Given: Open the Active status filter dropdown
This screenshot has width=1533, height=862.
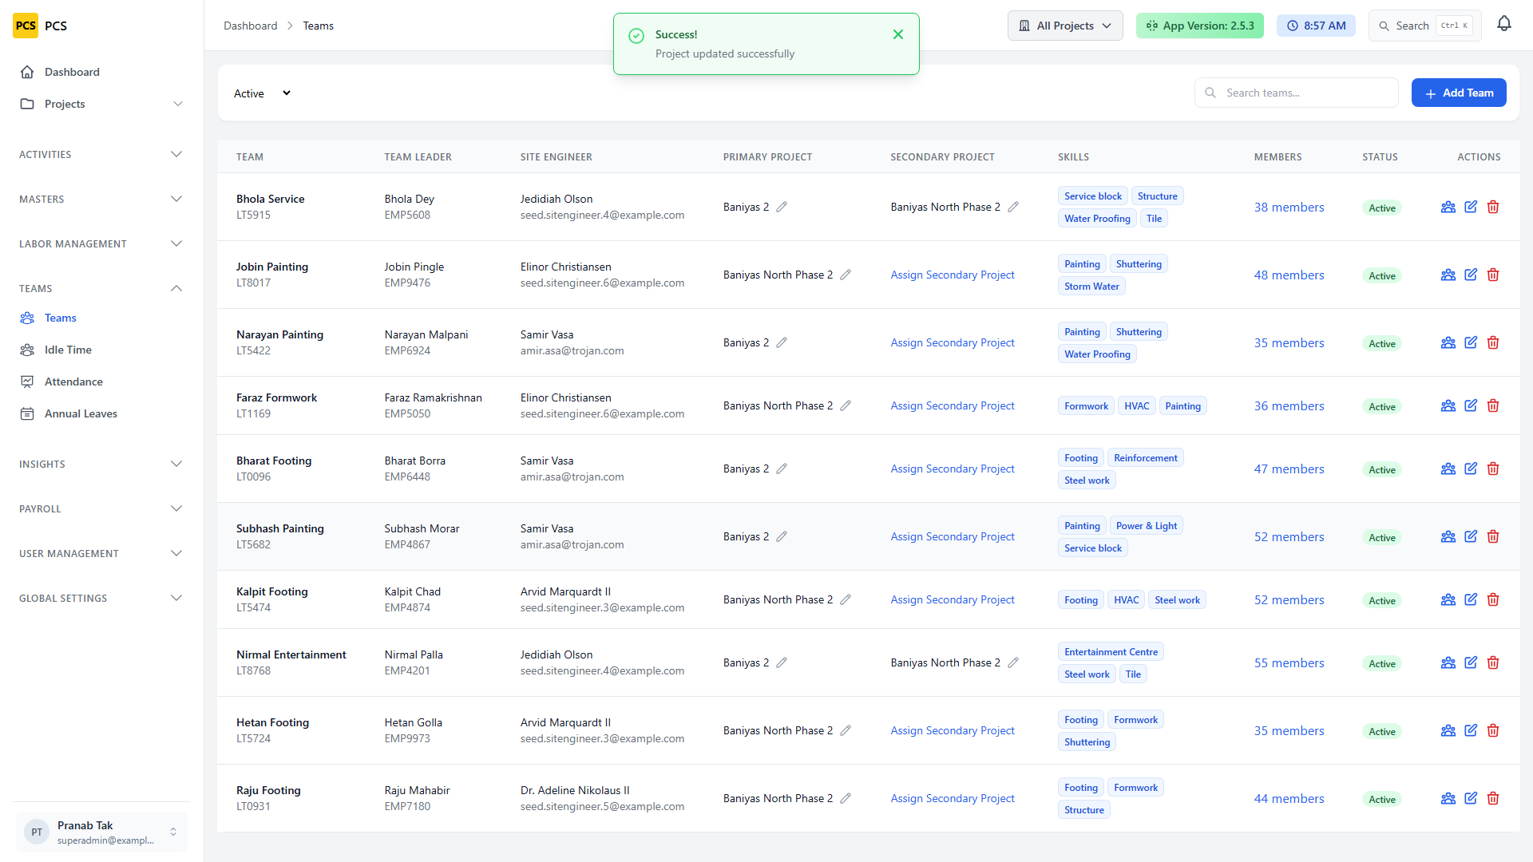Looking at the screenshot, I should coord(262,93).
